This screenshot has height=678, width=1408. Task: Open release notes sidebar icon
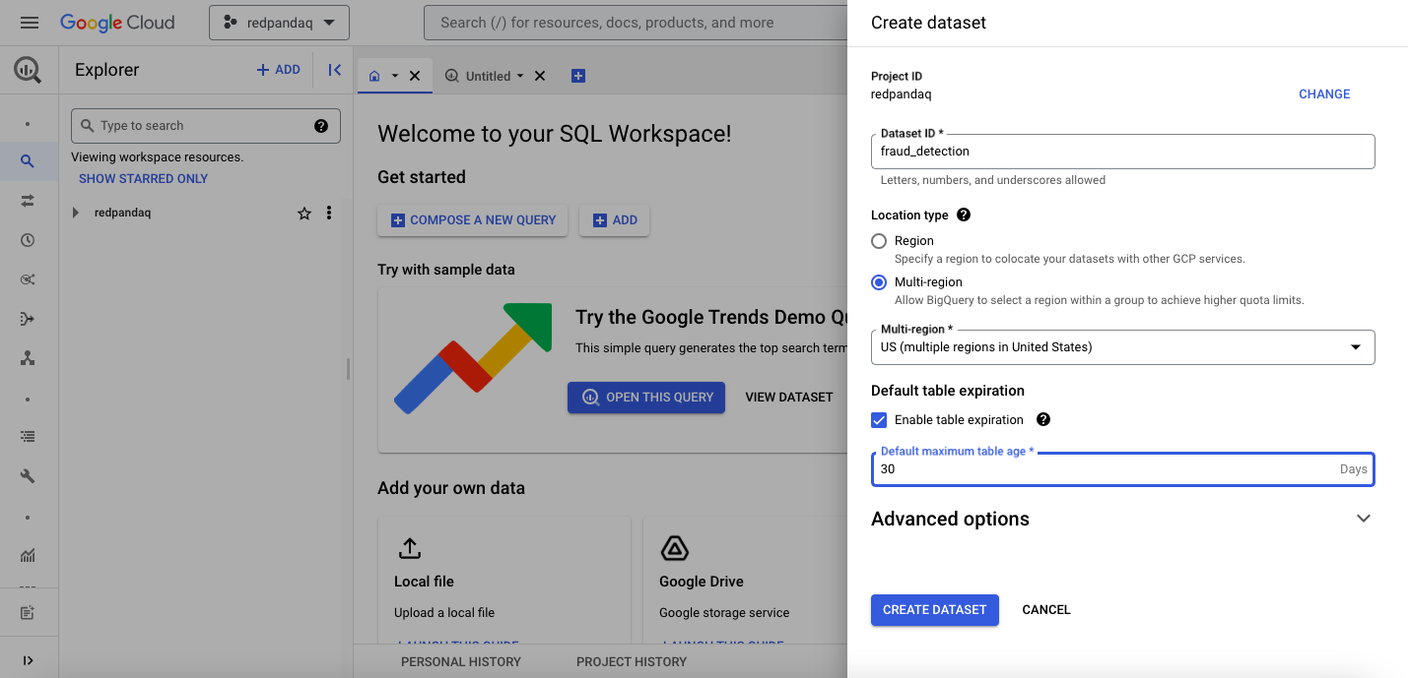28,613
